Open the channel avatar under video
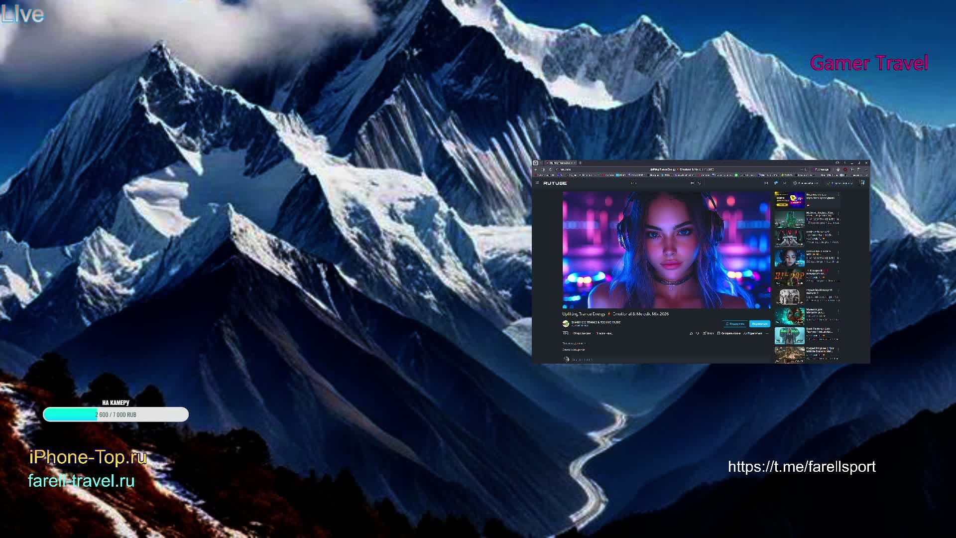 [566, 323]
